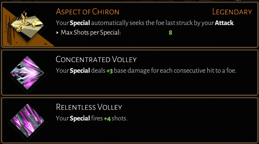Click the orange Legendary rarity label
This screenshot has width=259, height=144.
point(232,12)
